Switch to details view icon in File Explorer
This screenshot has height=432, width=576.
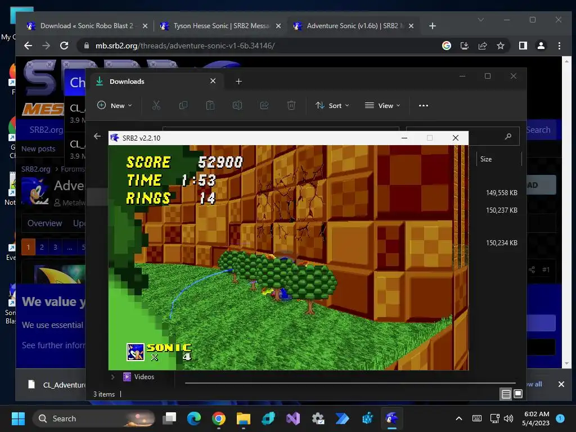(x=506, y=394)
